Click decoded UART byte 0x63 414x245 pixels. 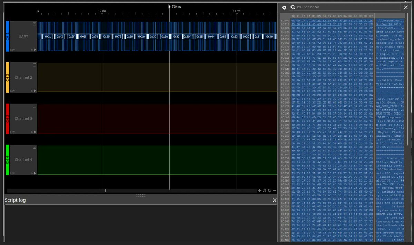point(235,36)
